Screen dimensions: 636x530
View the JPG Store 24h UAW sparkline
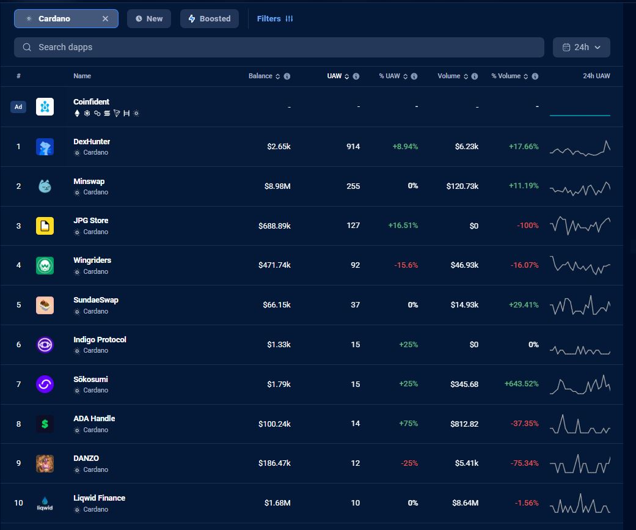[580, 226]
